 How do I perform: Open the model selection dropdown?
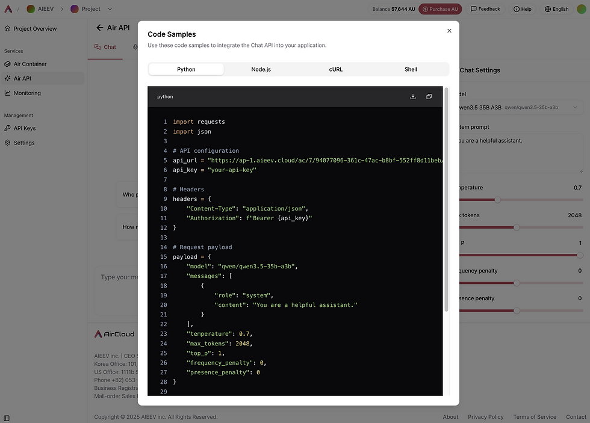point(521,107)
